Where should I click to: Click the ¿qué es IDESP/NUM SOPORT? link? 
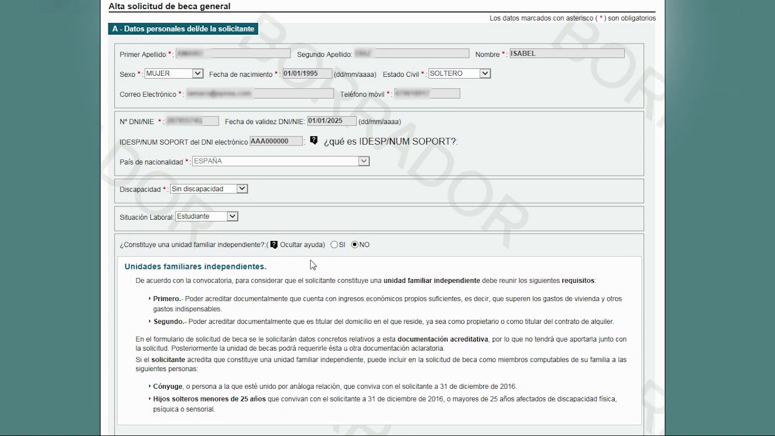pyautogui.click(x=391, y=141)
